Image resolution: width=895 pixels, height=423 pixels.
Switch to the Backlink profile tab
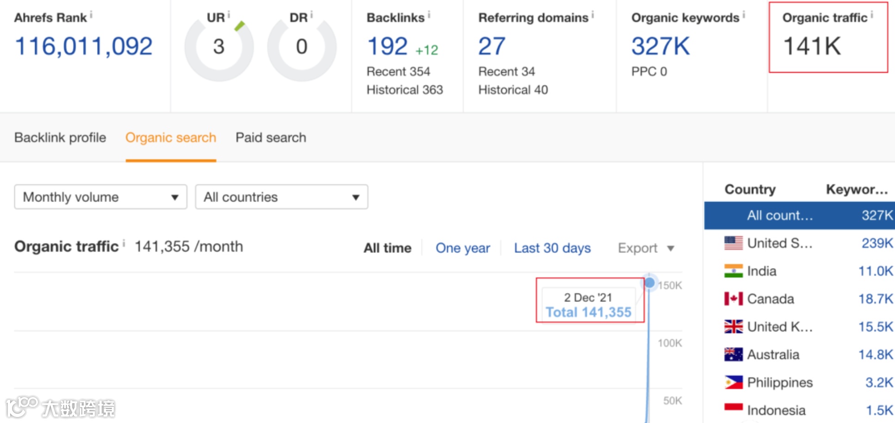coord(60,138)
